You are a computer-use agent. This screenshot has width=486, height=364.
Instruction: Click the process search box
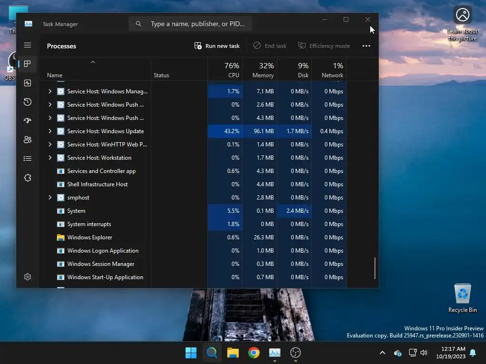click(x=190, y=24)
